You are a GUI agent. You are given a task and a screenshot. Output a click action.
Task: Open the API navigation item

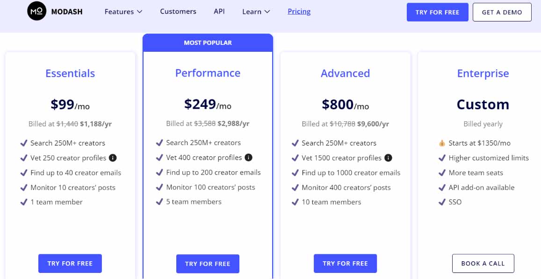(x=219, y=11)
